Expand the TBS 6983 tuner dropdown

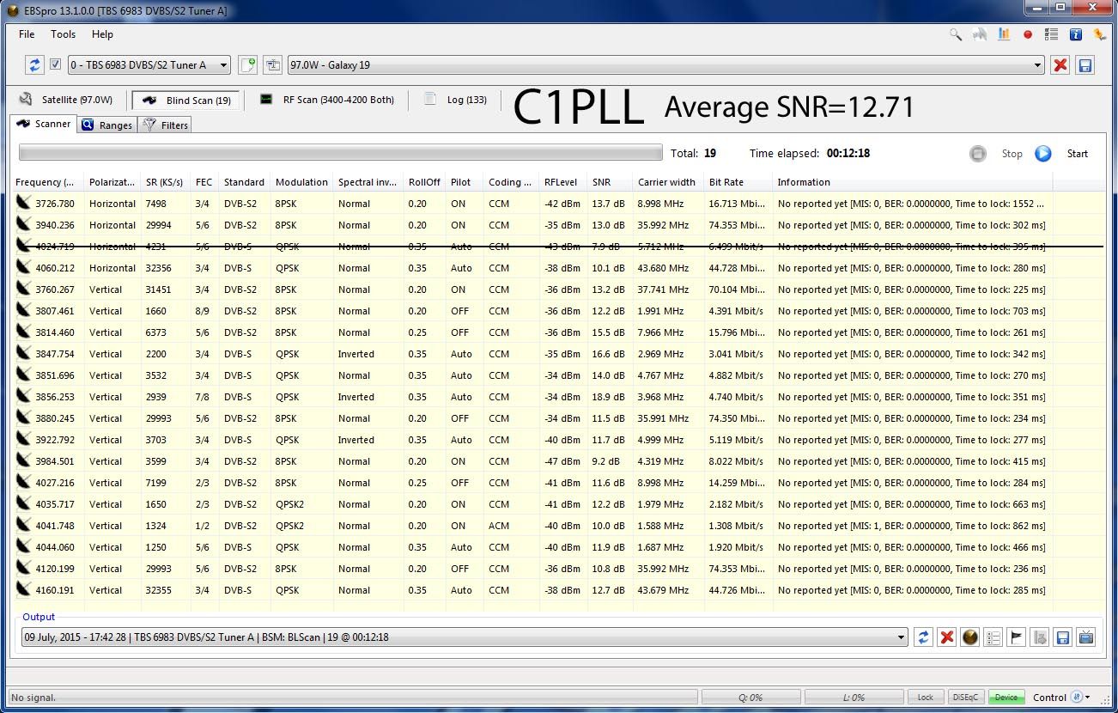tap(223, 65)
